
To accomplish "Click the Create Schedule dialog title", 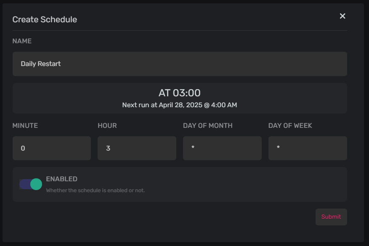I will coord(45,19).
